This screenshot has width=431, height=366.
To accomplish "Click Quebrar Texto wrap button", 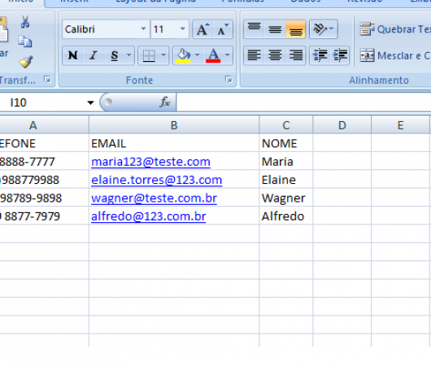I will [395, 29].
